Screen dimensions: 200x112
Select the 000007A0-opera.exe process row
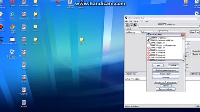(165, 58)
